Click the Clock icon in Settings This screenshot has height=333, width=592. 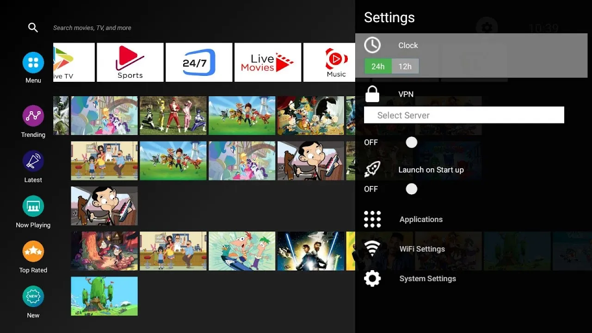pos(372,45)
